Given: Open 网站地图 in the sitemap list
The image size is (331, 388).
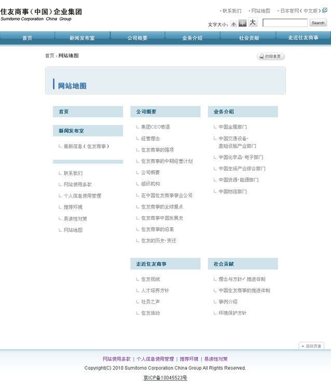Looking at the screenshot, I should tap(73, 230).
